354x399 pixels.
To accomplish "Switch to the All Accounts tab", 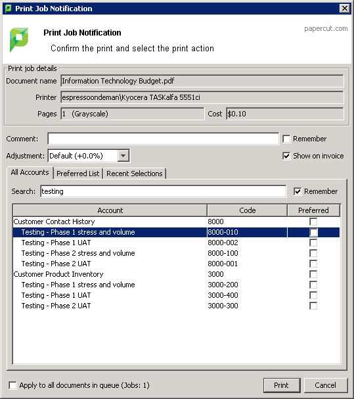I will (x=30, y=172).
